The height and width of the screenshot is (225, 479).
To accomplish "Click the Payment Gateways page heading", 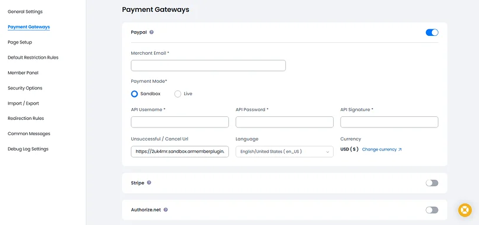I will 155,9.
